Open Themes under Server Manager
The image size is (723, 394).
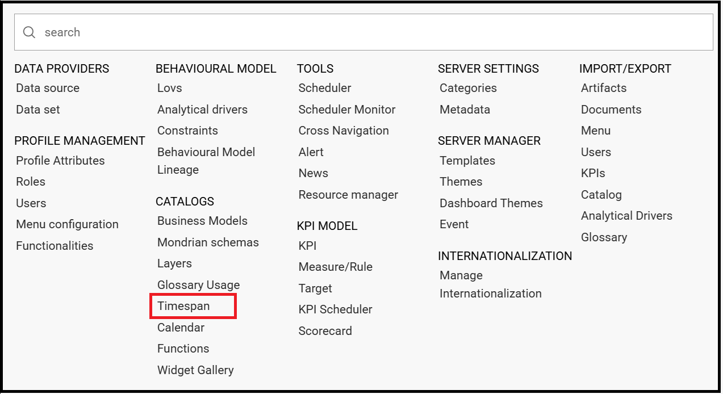point(461,182)
